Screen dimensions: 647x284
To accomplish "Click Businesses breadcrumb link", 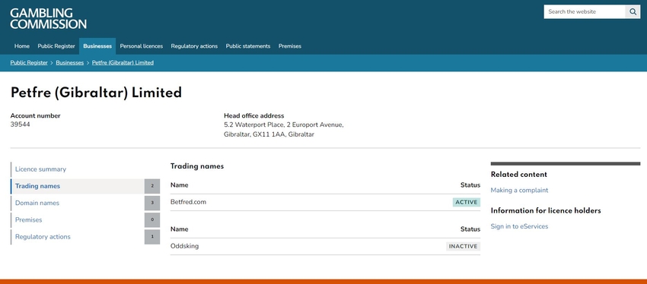I will (x=70, y=62).
